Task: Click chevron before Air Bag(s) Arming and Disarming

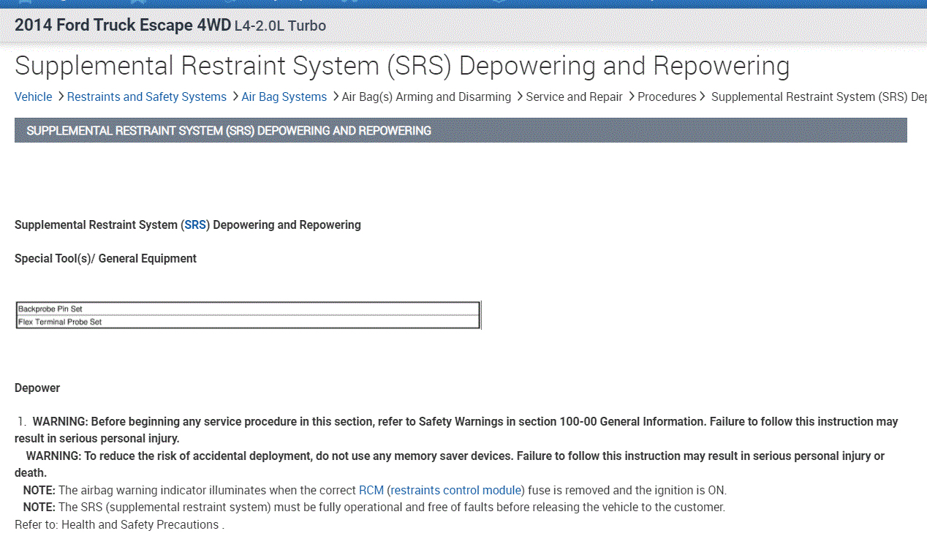Action: pos(335,97)
